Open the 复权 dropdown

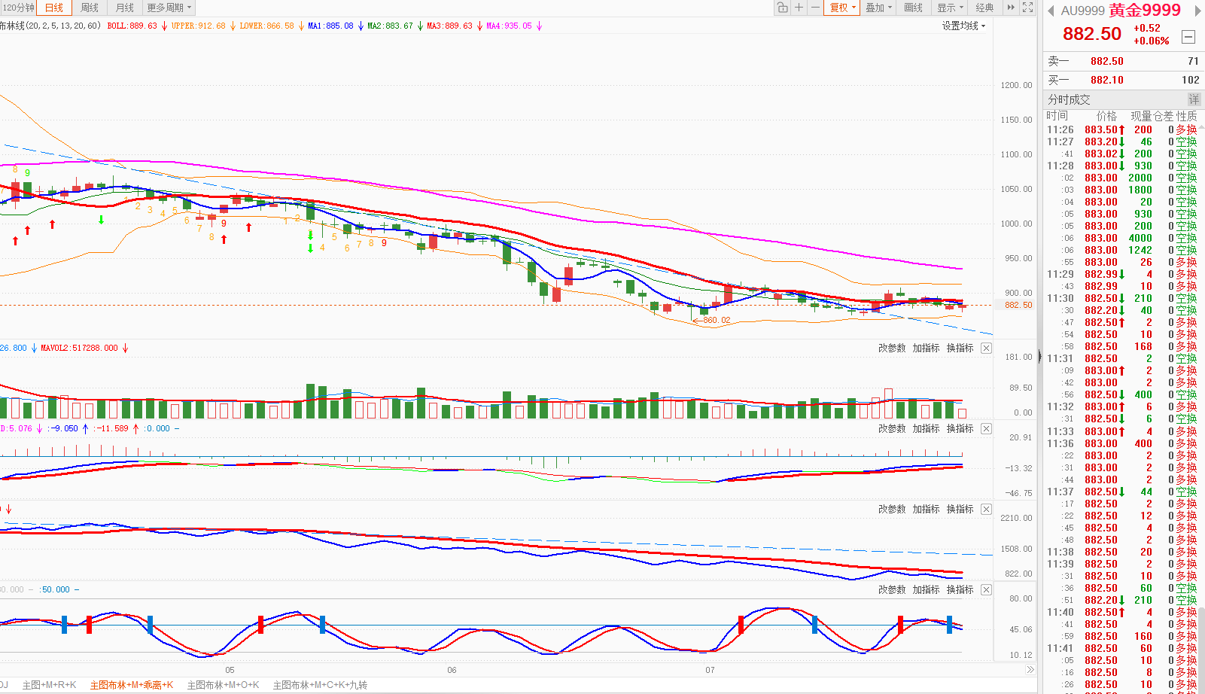[843, 8]
